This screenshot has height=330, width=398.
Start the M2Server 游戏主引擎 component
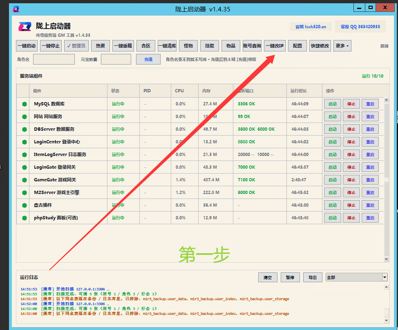[x=333, y=192]
